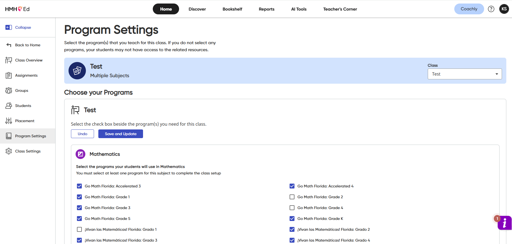The width and height of the screenshot is (512, 244).
Task: Open the Class Settings sidebar link
Action: pos(28,151)
